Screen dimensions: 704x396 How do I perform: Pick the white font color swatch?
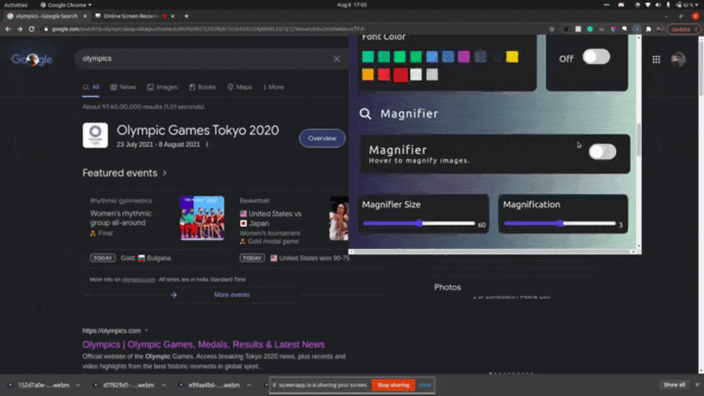tap(416, 74)
